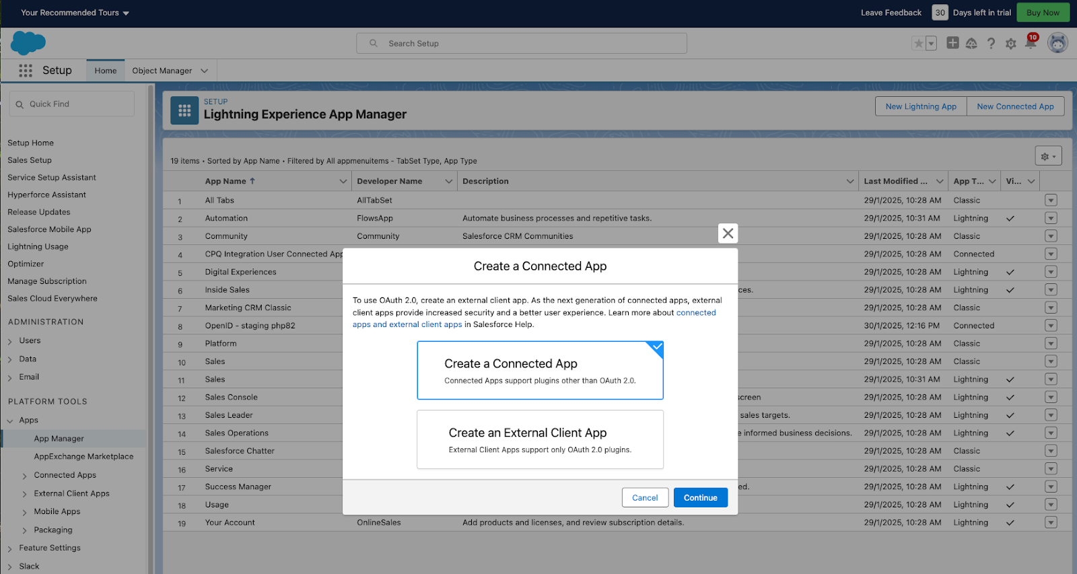Expand the Email tree node

9,378
